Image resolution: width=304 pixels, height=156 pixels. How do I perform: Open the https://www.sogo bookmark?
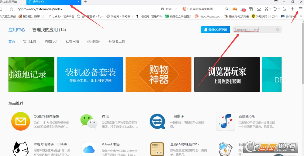[x=208, y=16]
